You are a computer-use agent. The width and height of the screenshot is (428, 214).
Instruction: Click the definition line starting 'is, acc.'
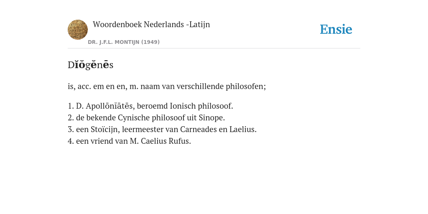[x=167, y=86]
